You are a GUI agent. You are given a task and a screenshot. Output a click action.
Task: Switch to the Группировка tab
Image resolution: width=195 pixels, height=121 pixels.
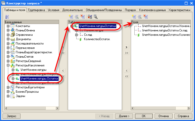(x=36, y=10)
